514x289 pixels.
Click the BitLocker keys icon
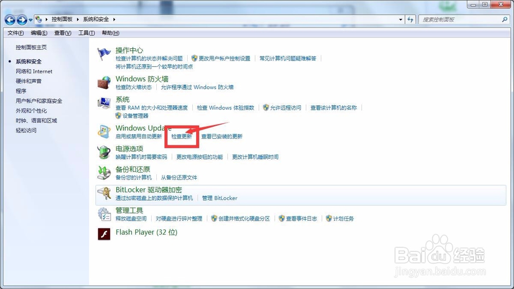pyautogui.click(x=104, y=194)
